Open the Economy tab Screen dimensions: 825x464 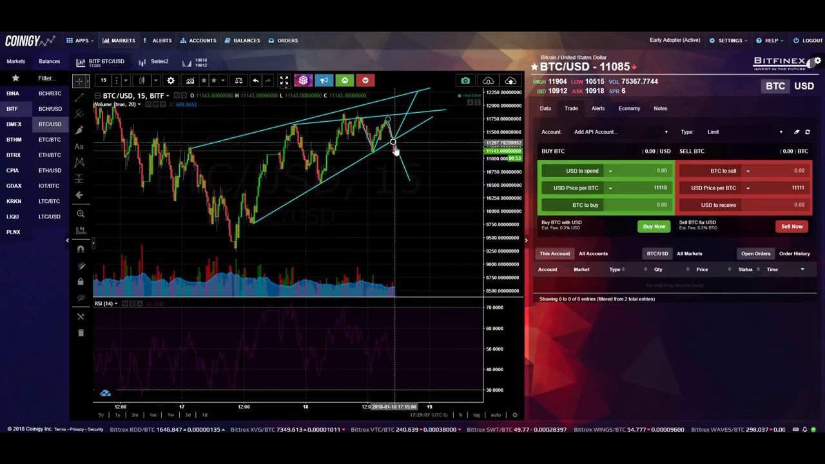(629, 108)
